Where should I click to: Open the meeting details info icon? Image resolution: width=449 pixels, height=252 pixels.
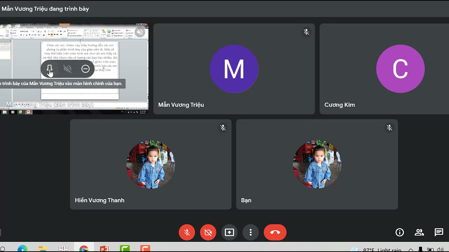pos(400,232)
